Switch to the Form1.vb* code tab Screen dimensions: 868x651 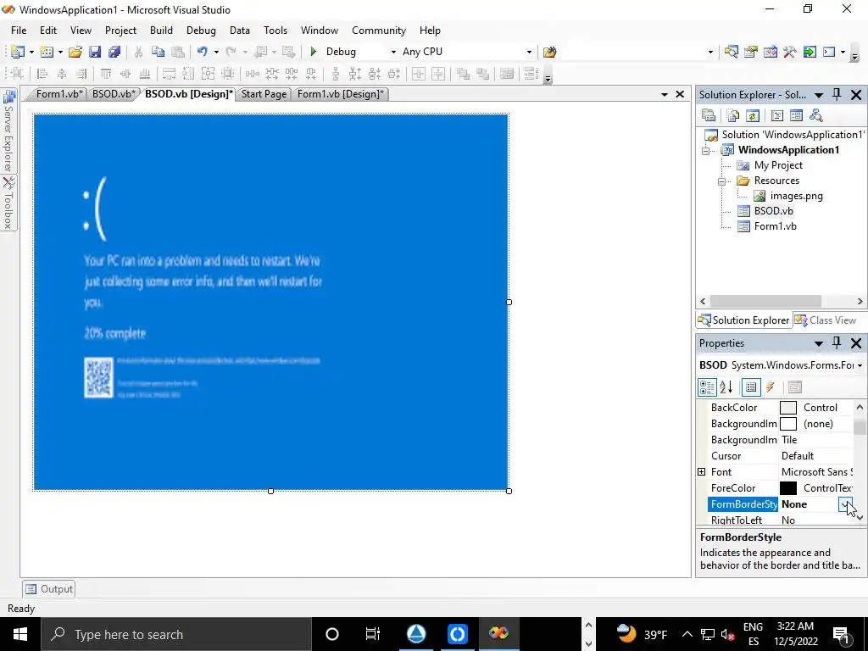[59, 94]
